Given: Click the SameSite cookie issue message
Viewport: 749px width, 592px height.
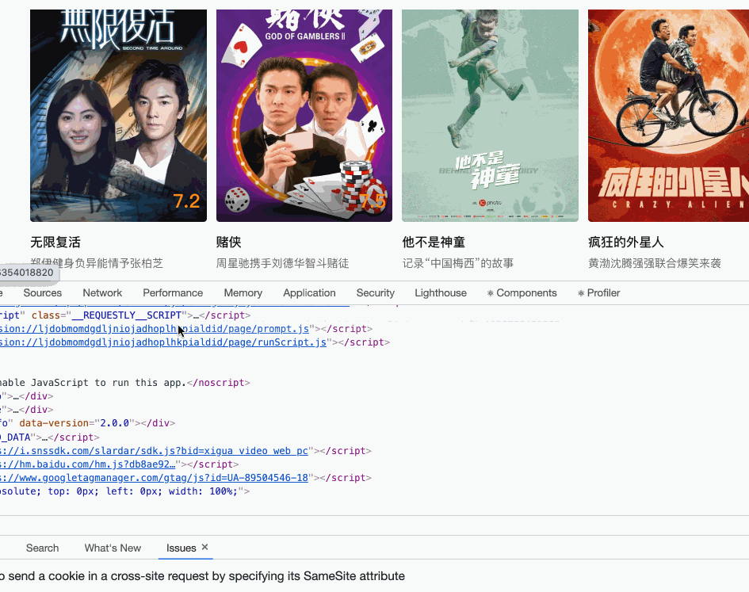Looking at the screenshot, I should [x=203, y=576].
